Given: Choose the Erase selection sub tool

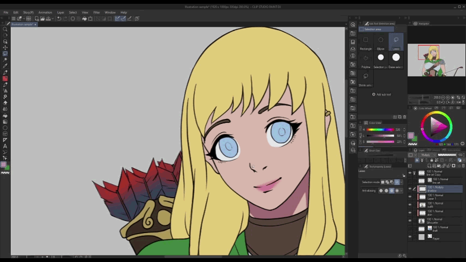Looking at the screenshot, I should click(396, 61).
